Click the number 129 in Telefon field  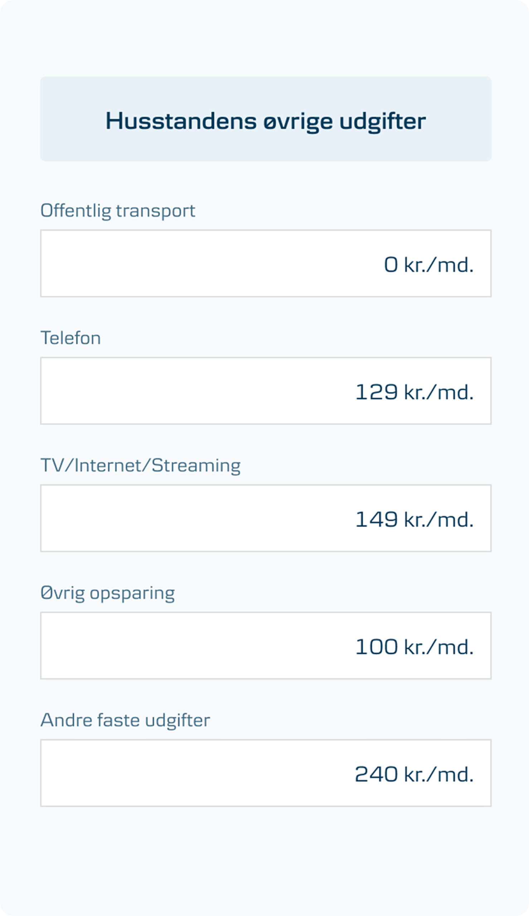(x=377, y=392)
